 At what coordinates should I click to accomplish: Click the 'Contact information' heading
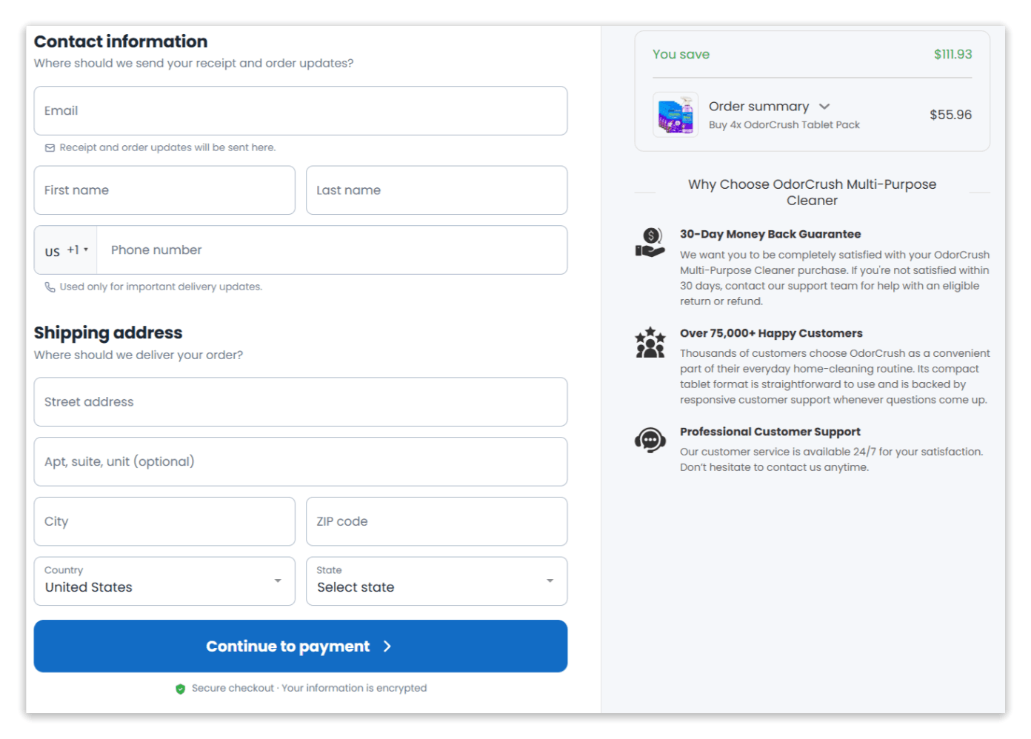coord(121,41)
